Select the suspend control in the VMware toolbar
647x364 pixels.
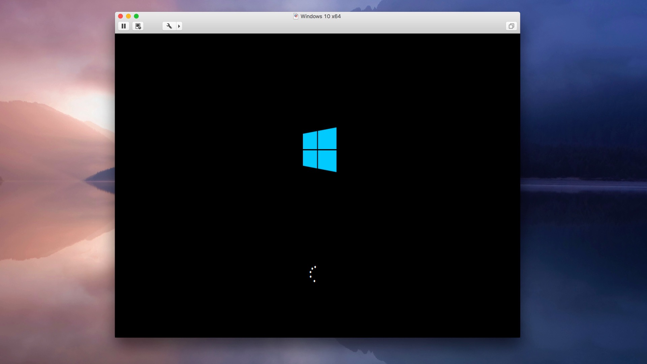123,26
